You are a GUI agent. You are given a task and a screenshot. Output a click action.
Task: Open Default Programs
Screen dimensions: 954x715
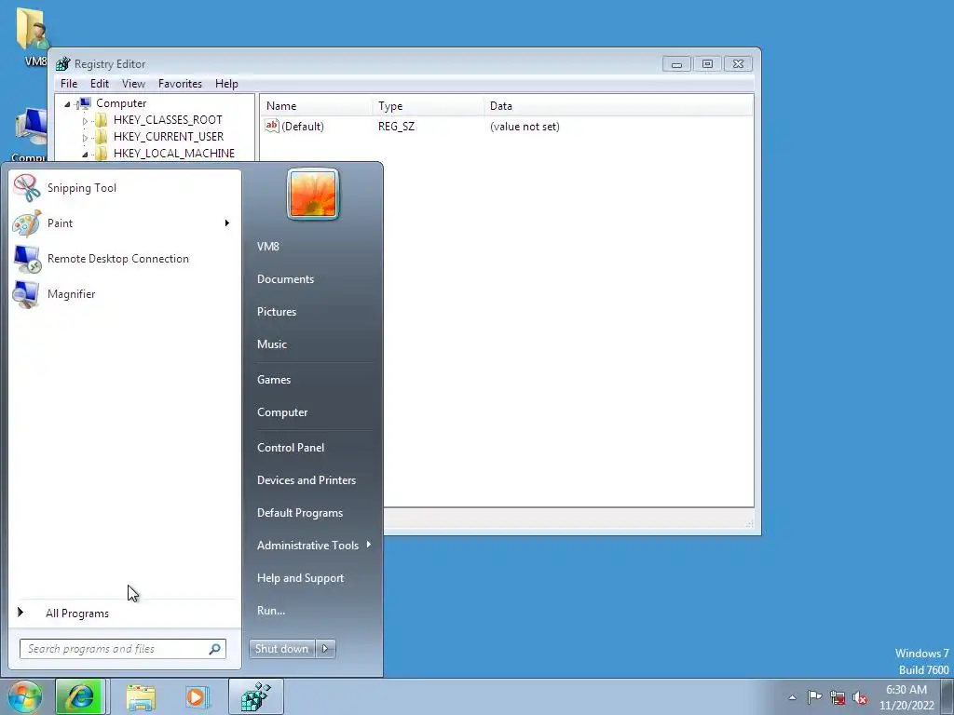300,513
